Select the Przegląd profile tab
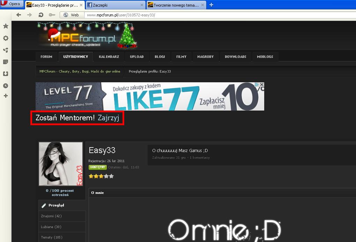356x242 pixels. click(x=62, y=205)
